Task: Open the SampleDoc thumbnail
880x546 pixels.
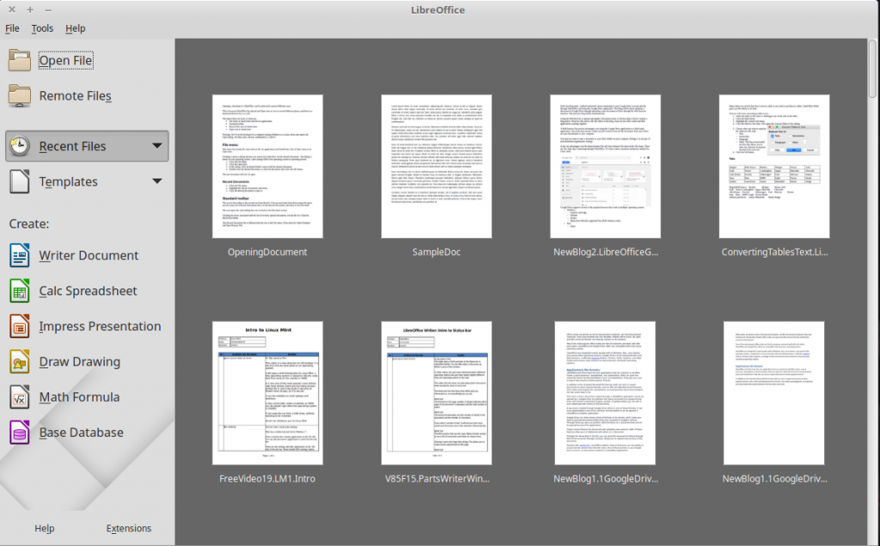Action: pyautogui.click(x=437, y=167)
